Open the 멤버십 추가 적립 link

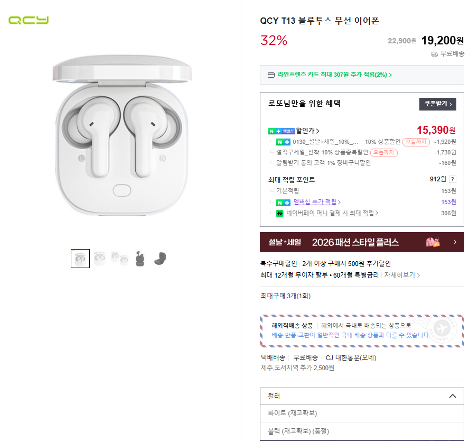314,202
